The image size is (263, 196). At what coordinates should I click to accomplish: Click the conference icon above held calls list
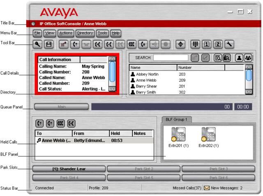coord(60,123)
